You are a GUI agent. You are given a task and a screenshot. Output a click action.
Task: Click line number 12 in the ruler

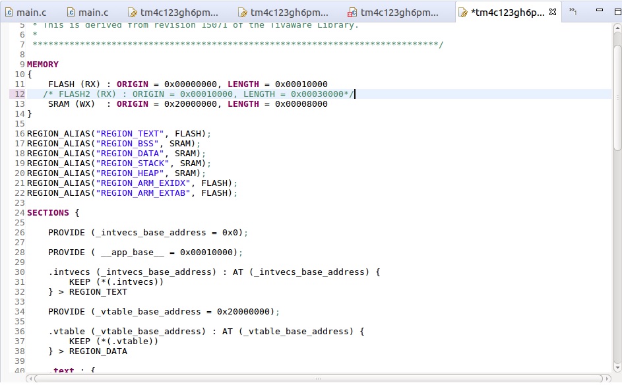18,94
